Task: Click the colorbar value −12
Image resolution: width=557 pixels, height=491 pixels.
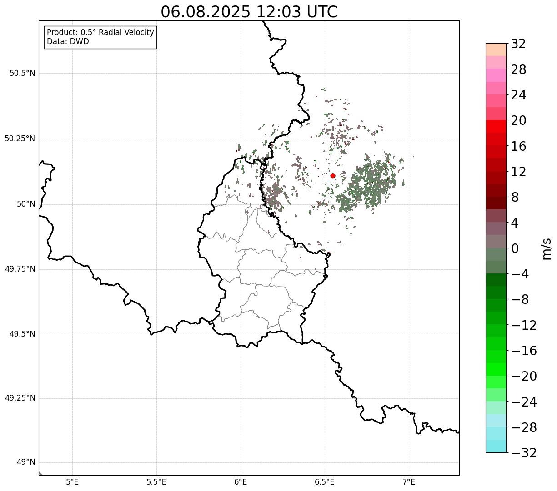Action: [524, 325]
